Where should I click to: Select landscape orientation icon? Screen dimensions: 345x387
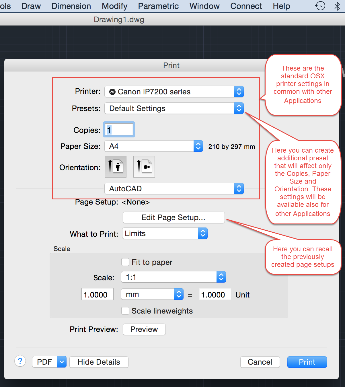144,166
